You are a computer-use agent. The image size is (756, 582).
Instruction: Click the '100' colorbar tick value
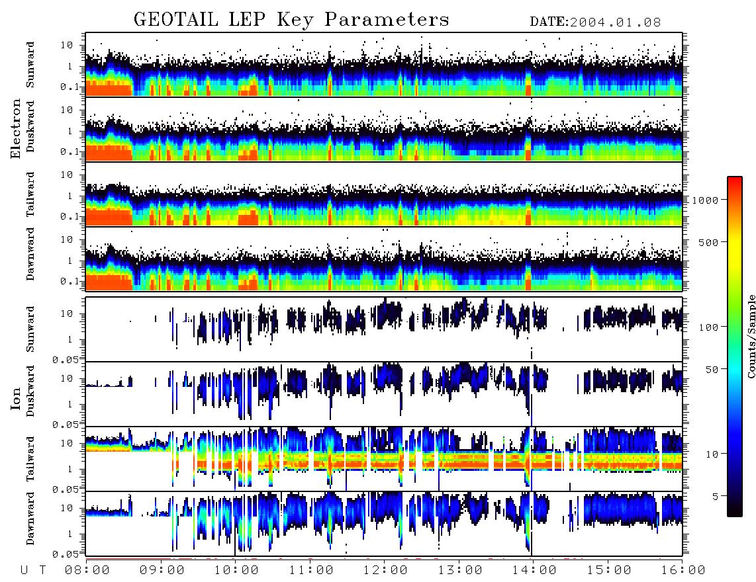[708, 327]
